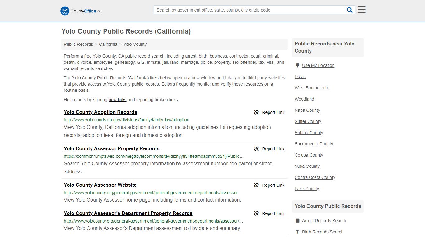Click yolocounty.org assessor URL ending in /assessor
Viewport: 425px width, 239px height.
(x=151, y=193)
